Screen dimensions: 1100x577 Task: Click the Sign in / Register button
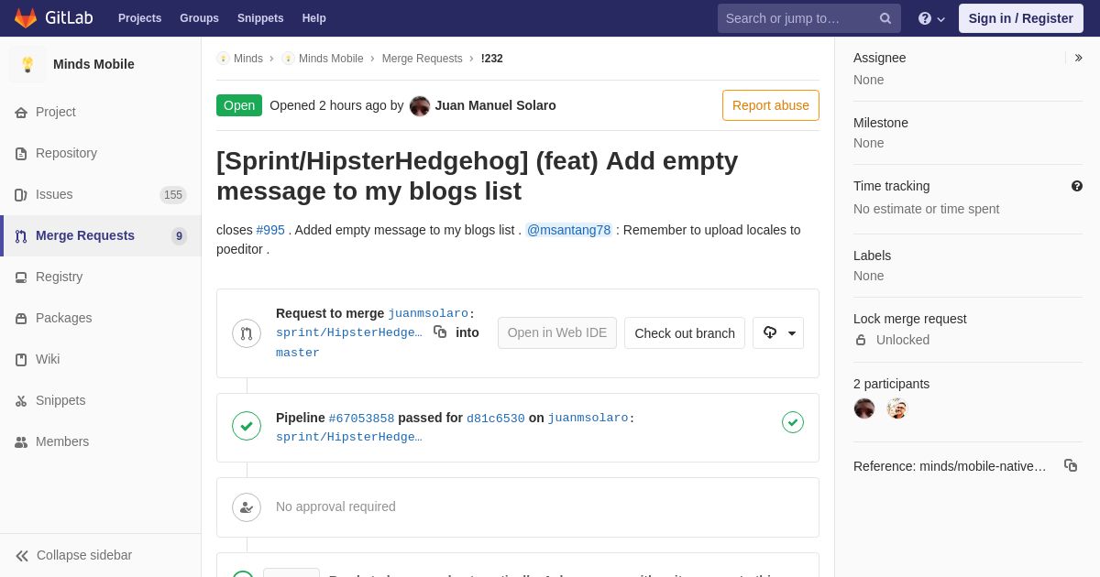[1021, 18]
